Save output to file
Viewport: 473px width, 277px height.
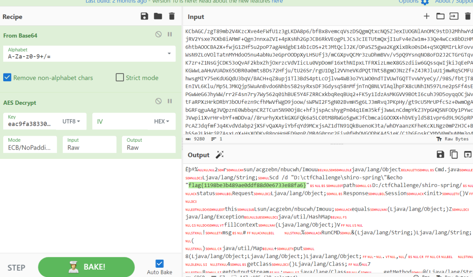(440, 155)
